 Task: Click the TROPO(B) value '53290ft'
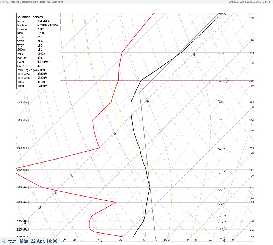[x=42, y=78]
